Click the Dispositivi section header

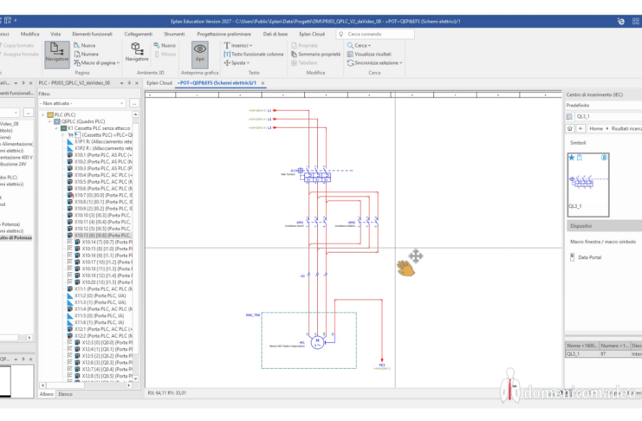click(x=604, y=226)
